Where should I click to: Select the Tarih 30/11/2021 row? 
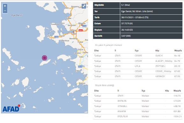click(138, 18)
